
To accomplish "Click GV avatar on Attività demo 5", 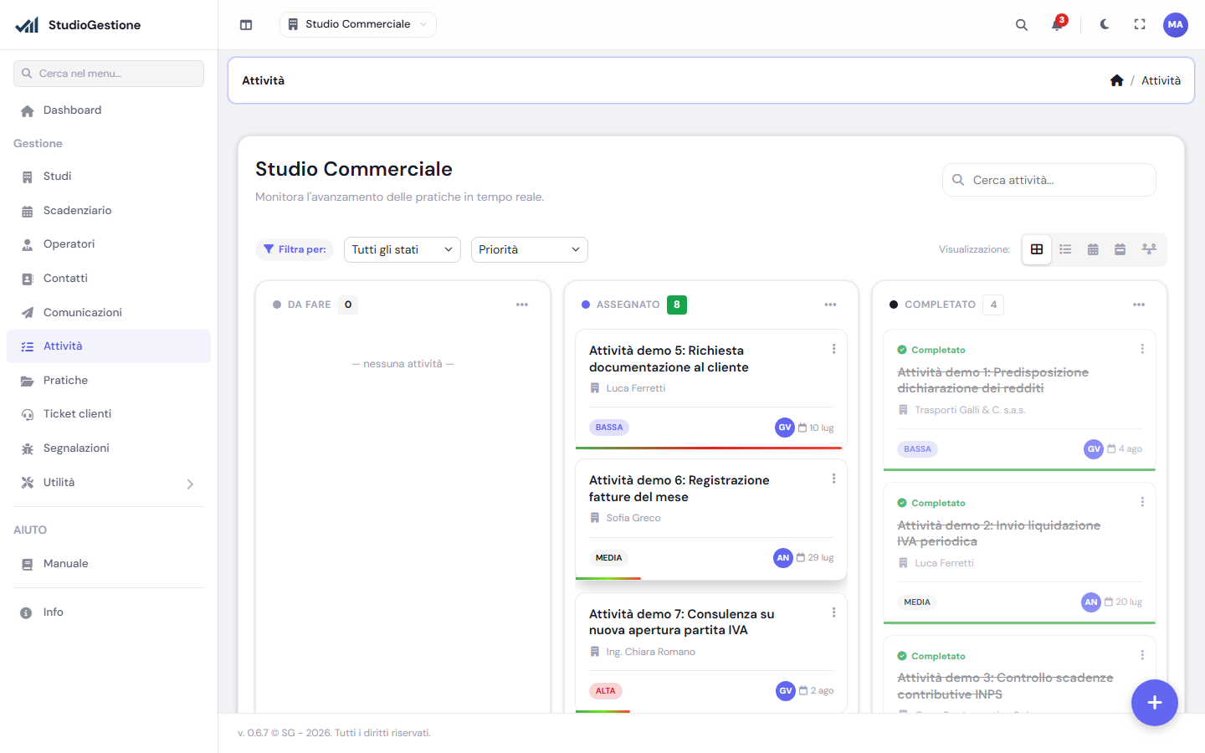I will point(785,428).
